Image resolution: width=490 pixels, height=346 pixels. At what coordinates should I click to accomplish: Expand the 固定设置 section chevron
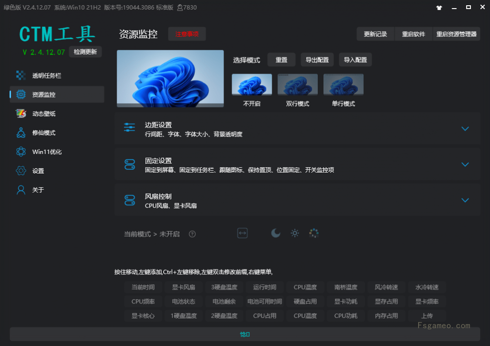465,164
